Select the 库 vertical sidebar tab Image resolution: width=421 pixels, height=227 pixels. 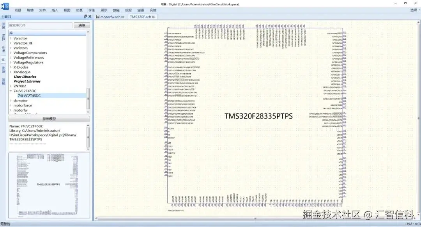4,59
